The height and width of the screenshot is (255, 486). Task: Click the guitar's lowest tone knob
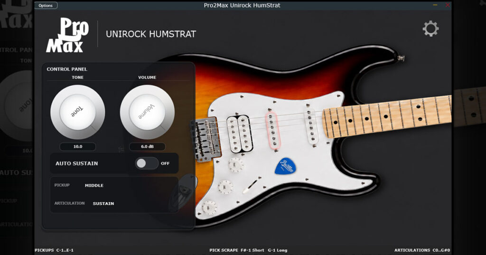pos(209,208)
